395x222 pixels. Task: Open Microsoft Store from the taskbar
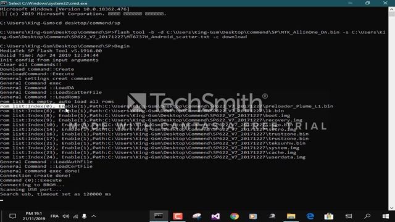coord(329,216)
